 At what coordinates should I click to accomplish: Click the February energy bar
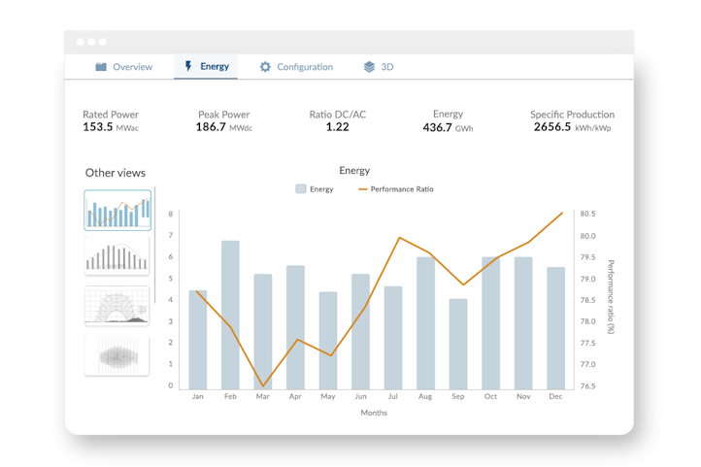230,316
